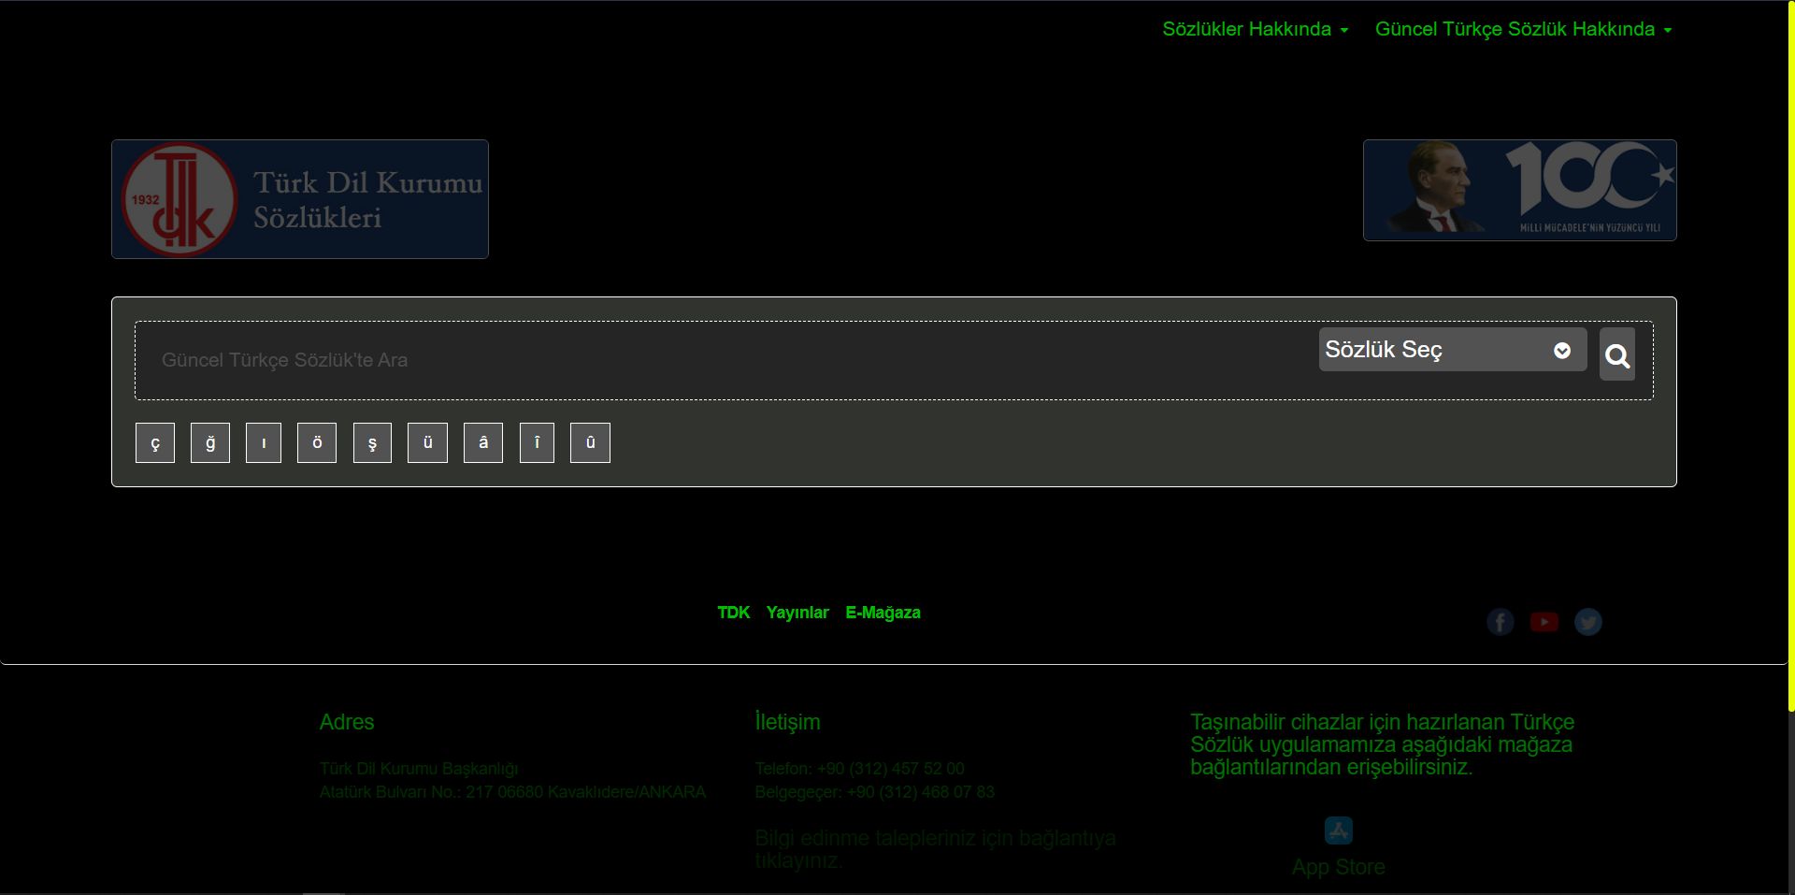This screenshot has width=1795, height=895.
Task: Click the Belgegeçer number text
Action: click(x=874, y=792)
